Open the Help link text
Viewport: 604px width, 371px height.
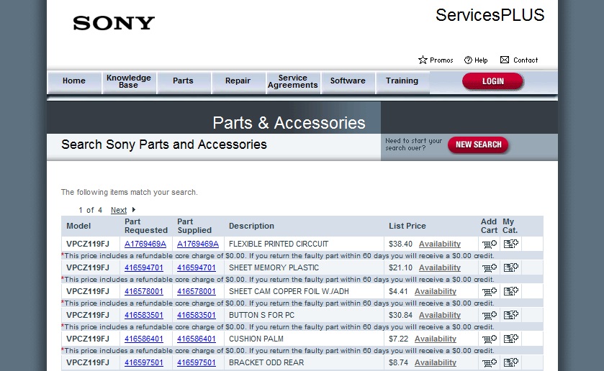click(481, 60)
